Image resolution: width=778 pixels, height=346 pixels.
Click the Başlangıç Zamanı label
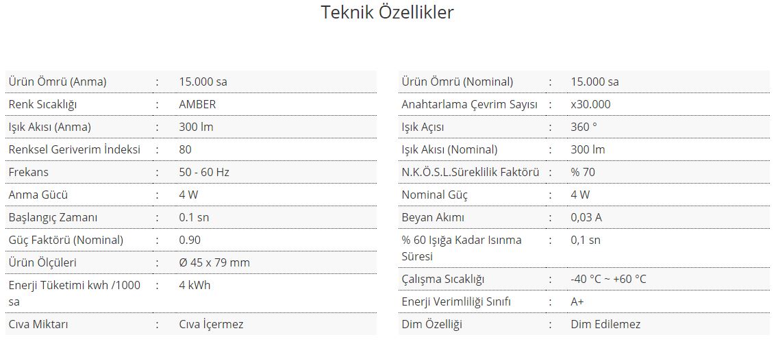[53, 217]
